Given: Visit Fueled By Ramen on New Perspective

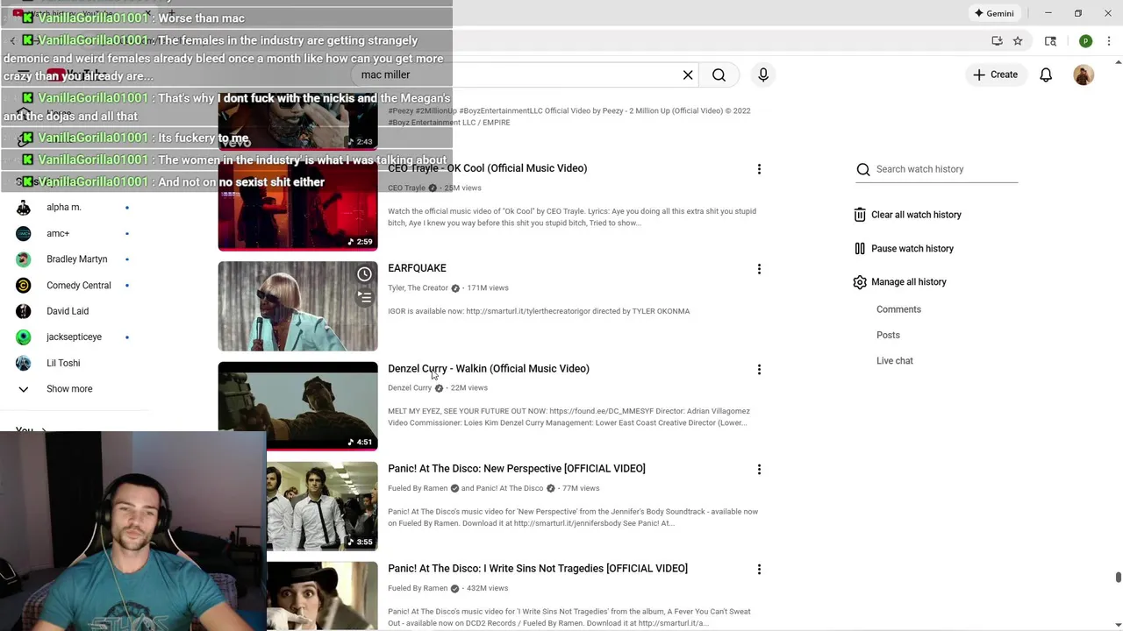Looking at the screenshot, I should click(418, 488).
